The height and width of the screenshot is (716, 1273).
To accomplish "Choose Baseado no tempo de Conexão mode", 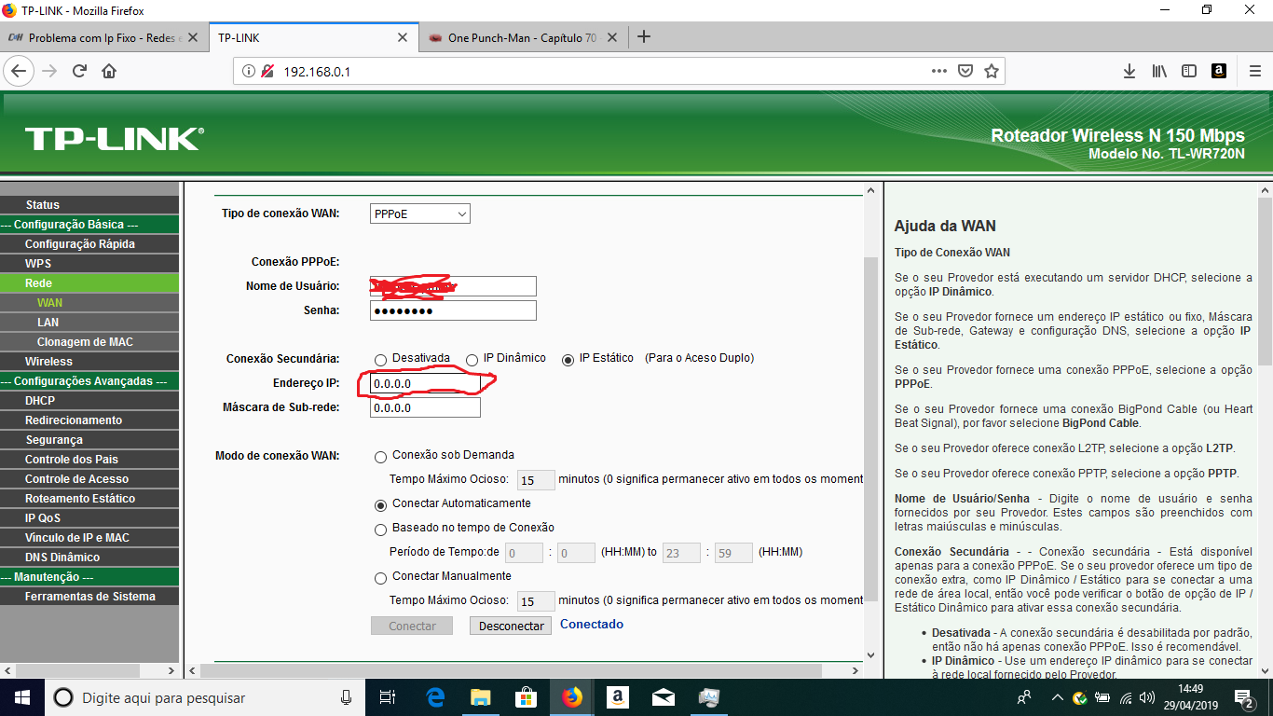I will 380,530.
